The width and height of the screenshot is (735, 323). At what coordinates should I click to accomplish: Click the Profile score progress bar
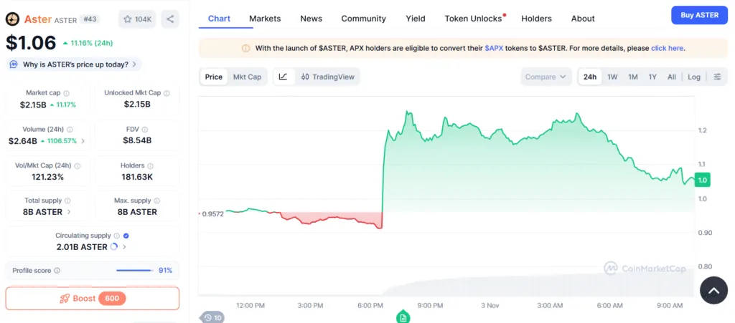coord(135,270)
